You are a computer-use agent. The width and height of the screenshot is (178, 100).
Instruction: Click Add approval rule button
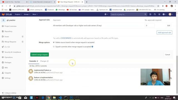click(164, 32)
